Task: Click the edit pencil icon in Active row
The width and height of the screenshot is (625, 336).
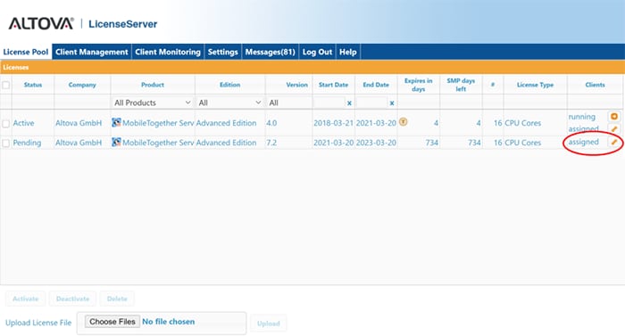Action: 614,128
